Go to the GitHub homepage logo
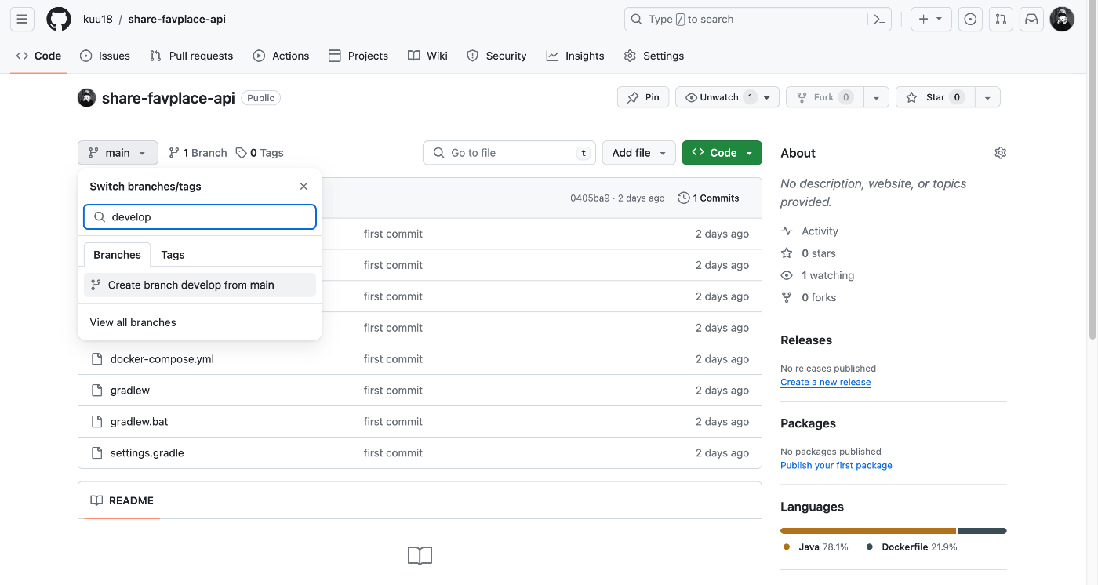 click(59, 20)
